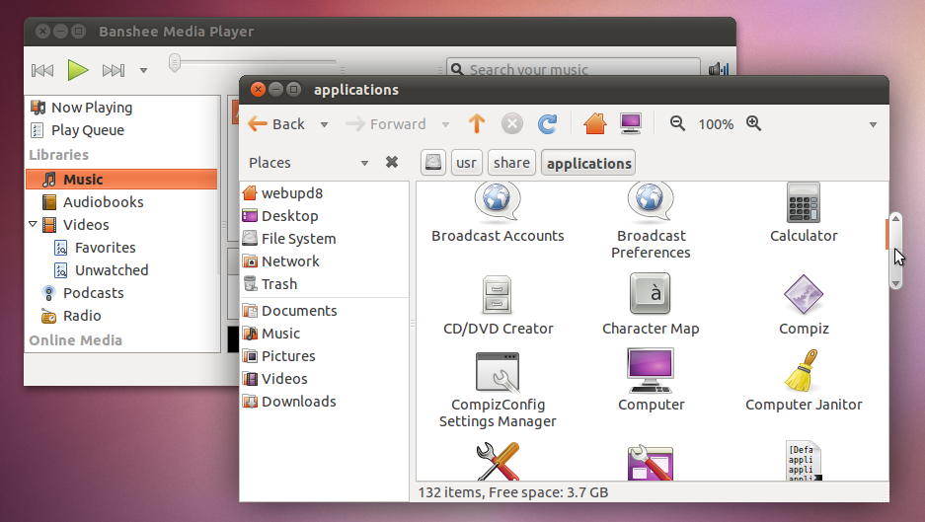Close the Places sidebar
Image resolution: width=925 pixels, height=522 pixels.
click(392, 162)
